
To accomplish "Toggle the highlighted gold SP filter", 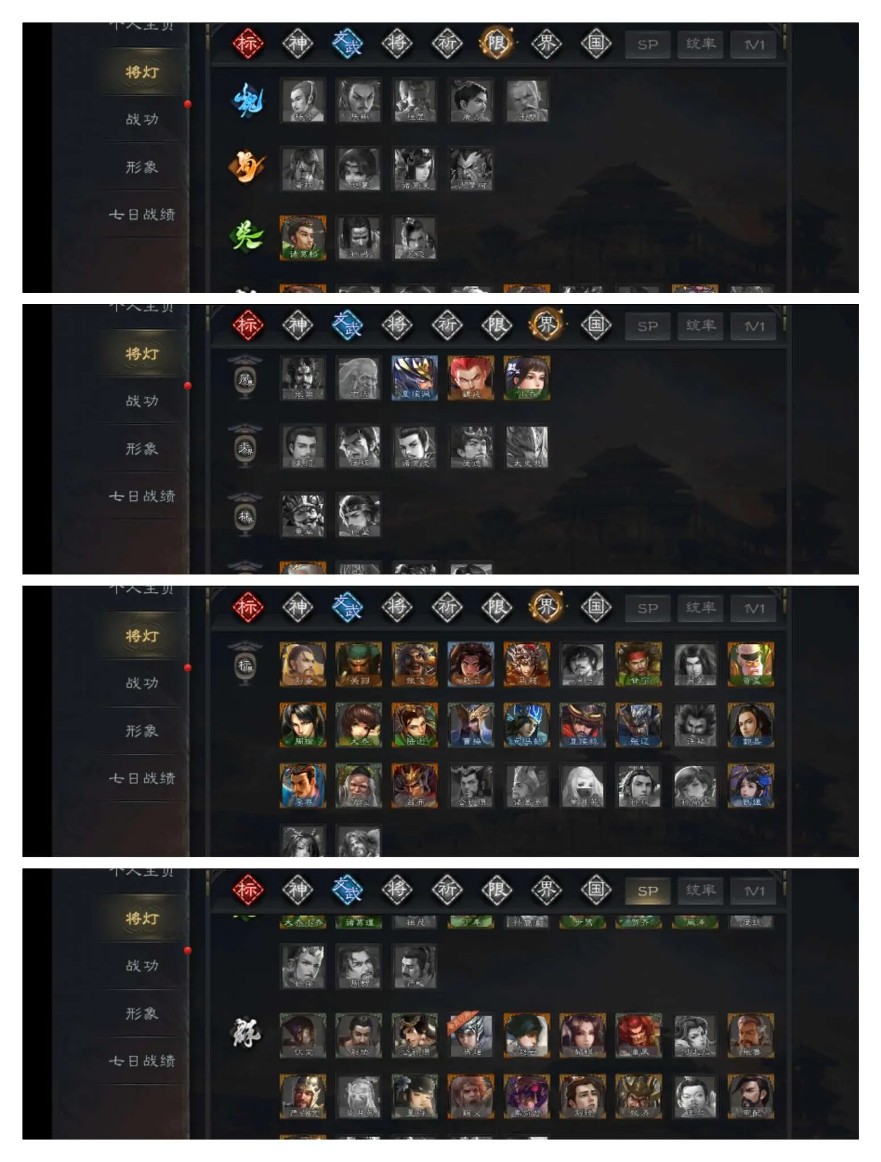I will 647,891.
